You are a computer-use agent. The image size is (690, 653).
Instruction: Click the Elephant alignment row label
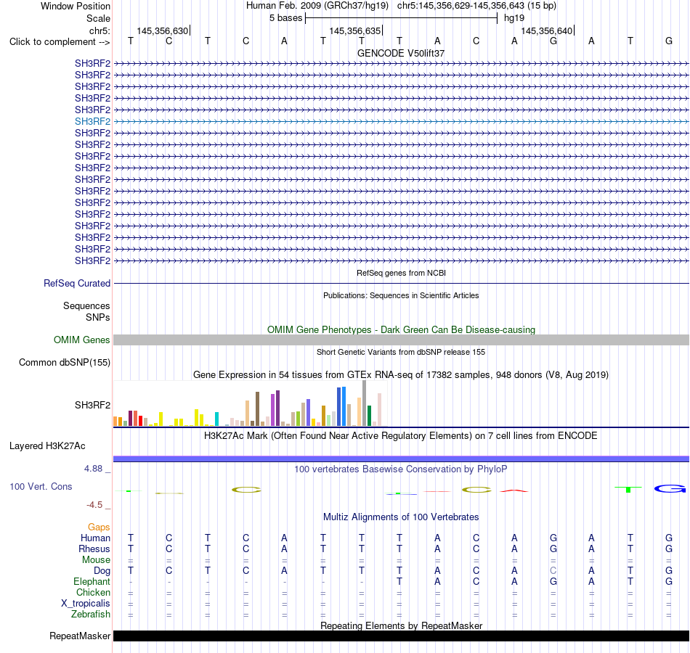[92, 582]
